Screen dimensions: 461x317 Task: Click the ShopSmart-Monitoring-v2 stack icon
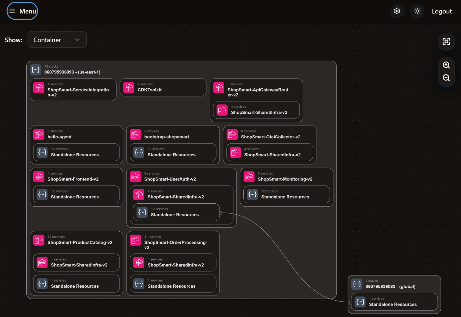249,177
